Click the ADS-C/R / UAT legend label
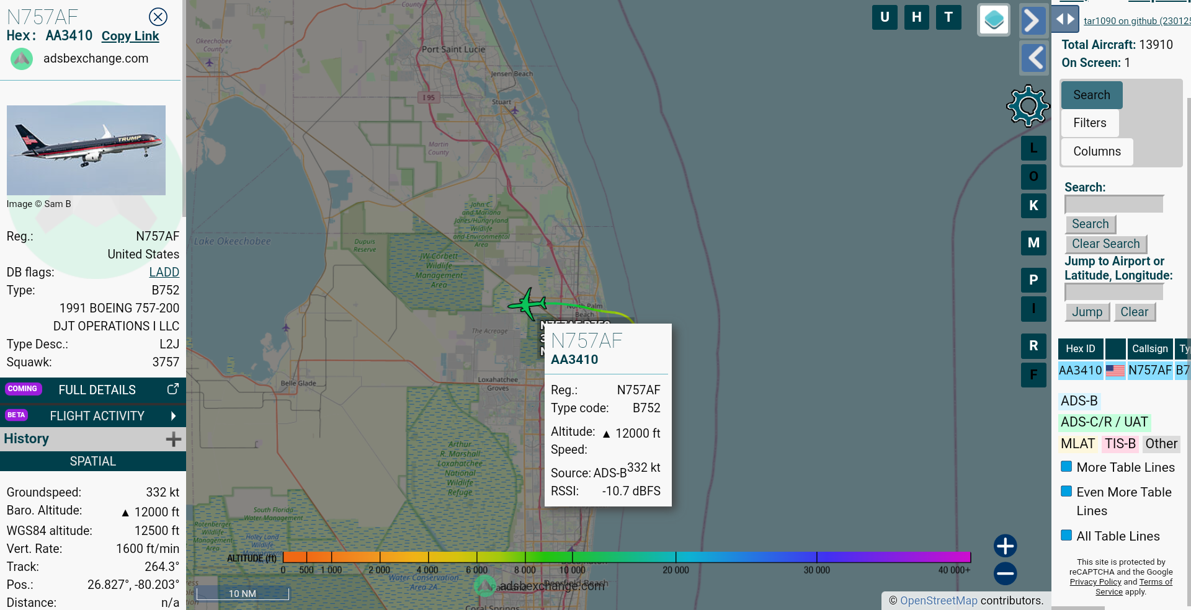 tap(1104, 422)
